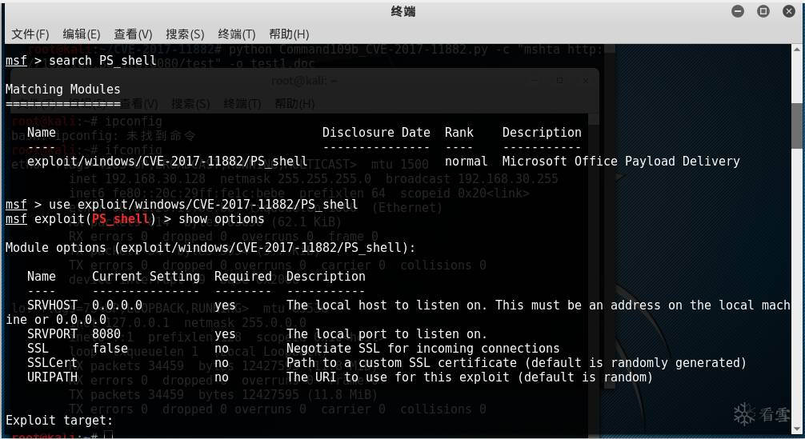Click the 'Exploit target:' line
Screen dimensions: 805x439
tap(59, 420)
